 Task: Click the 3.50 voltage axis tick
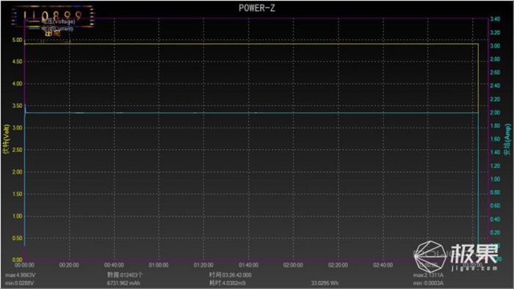click(x=18, y=106)
